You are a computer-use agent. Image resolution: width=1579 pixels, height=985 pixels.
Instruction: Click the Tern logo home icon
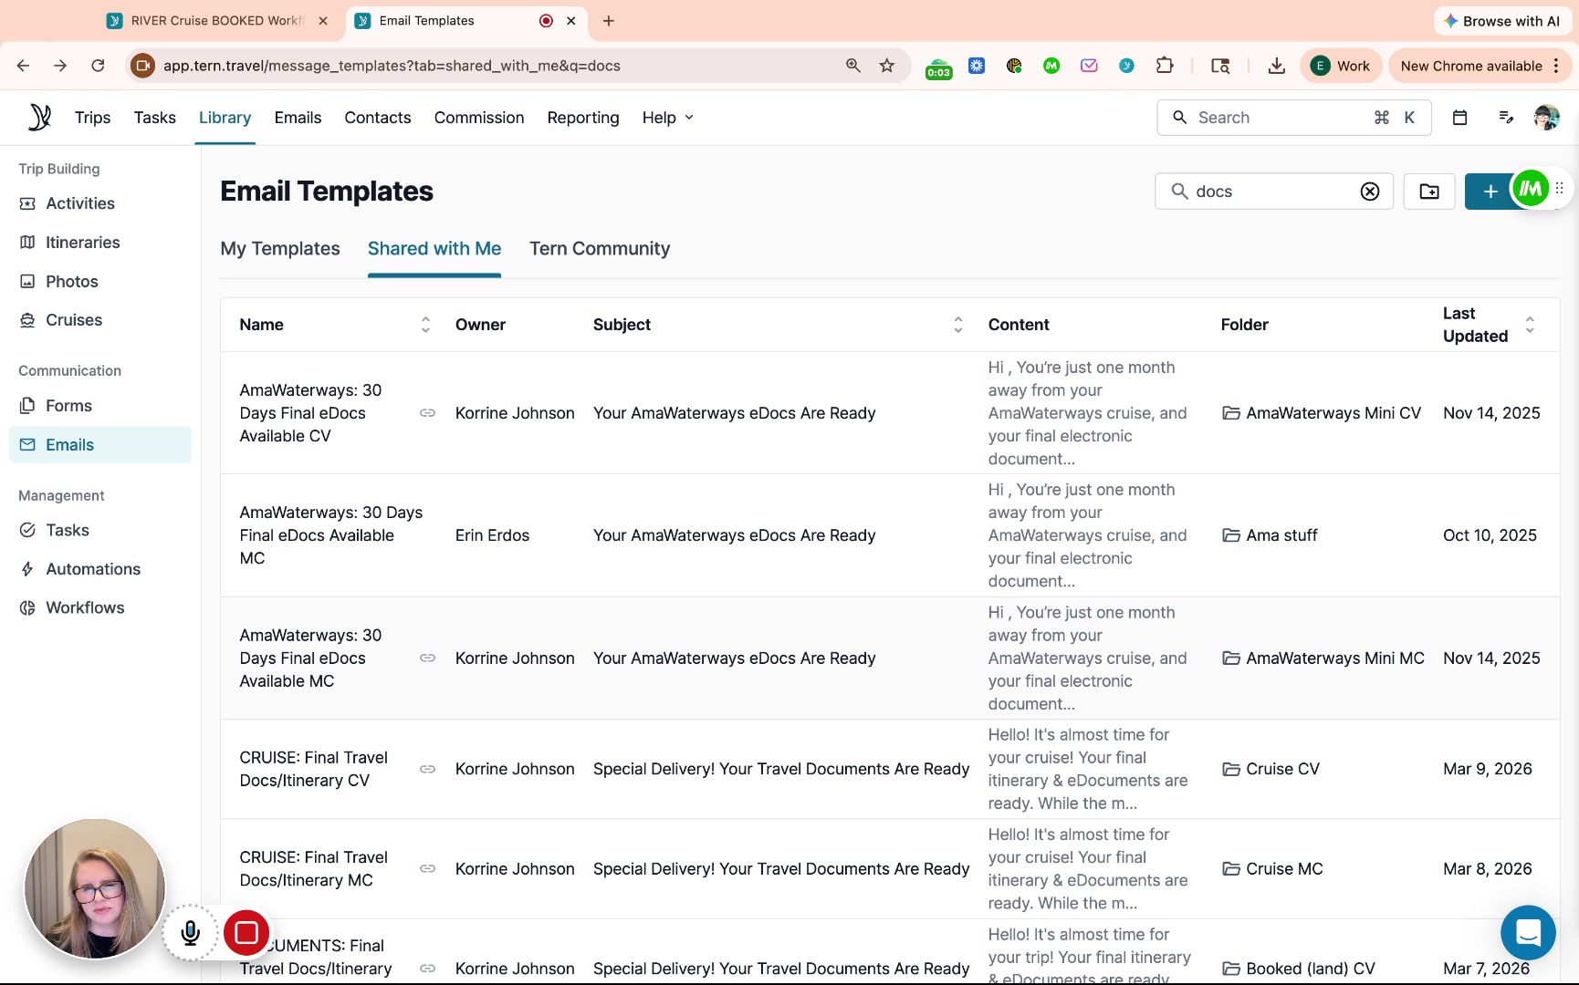[x=39, y=118]
